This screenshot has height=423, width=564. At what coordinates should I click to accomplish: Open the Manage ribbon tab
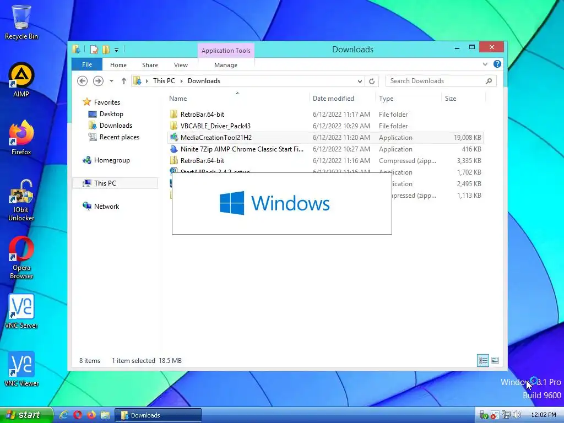(225, 65)
